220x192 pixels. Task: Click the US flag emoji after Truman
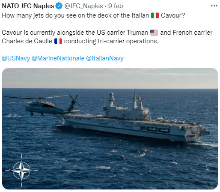[x=154, y=33]
